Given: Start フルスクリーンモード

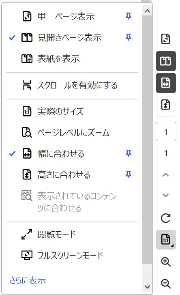Looking at the screenshot, I should pos(72,256).
